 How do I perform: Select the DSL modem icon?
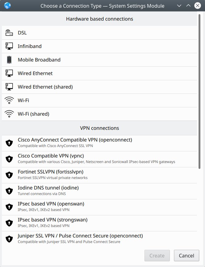click(x=9, y=32)
